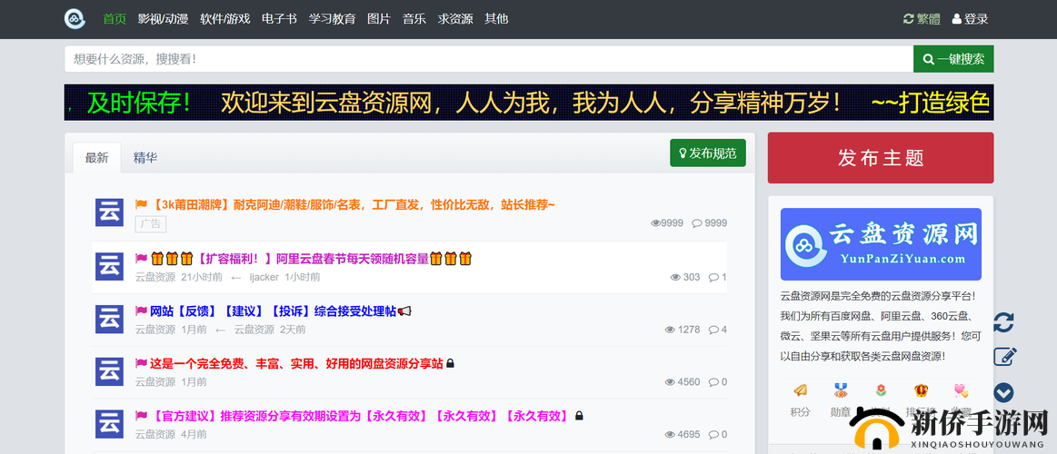Click the cloud site logo in header
This screenshot has width=1057, height=454.
click(75, 19)
